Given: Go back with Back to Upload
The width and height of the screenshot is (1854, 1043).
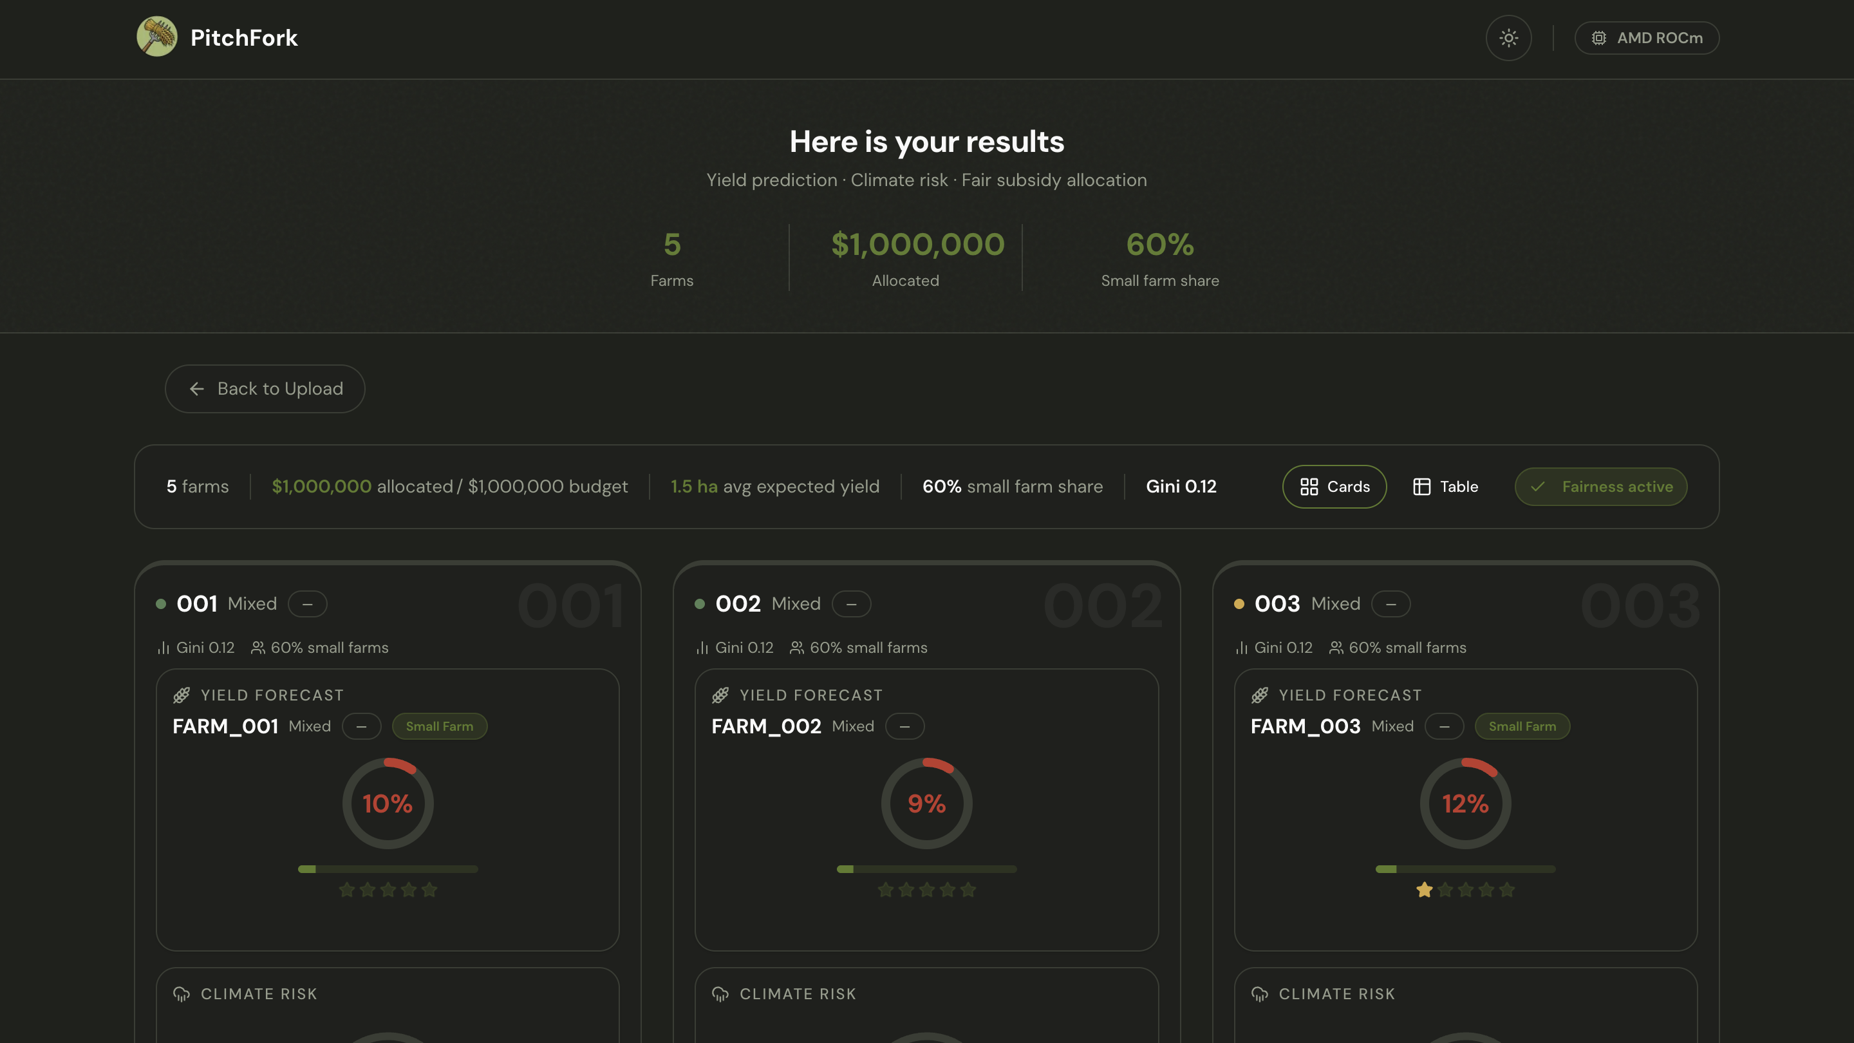Looking at the screenshot, I should point(265,389).
